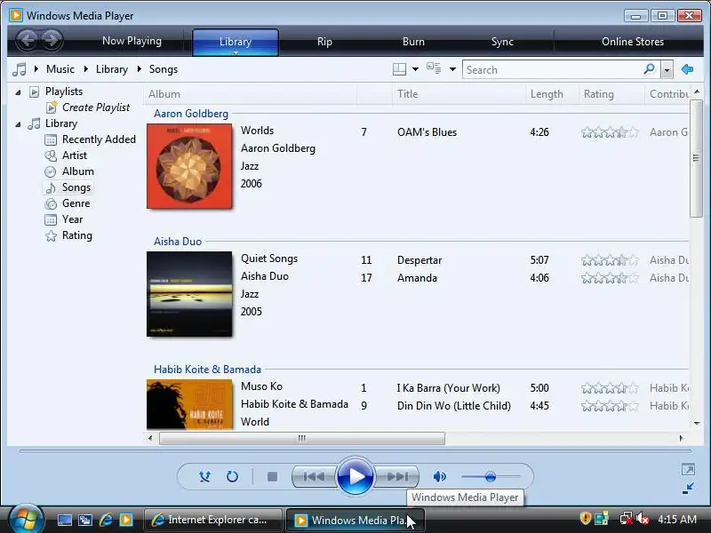
Task: Open the View options dropdown arrow
Action: coord(452,69)
